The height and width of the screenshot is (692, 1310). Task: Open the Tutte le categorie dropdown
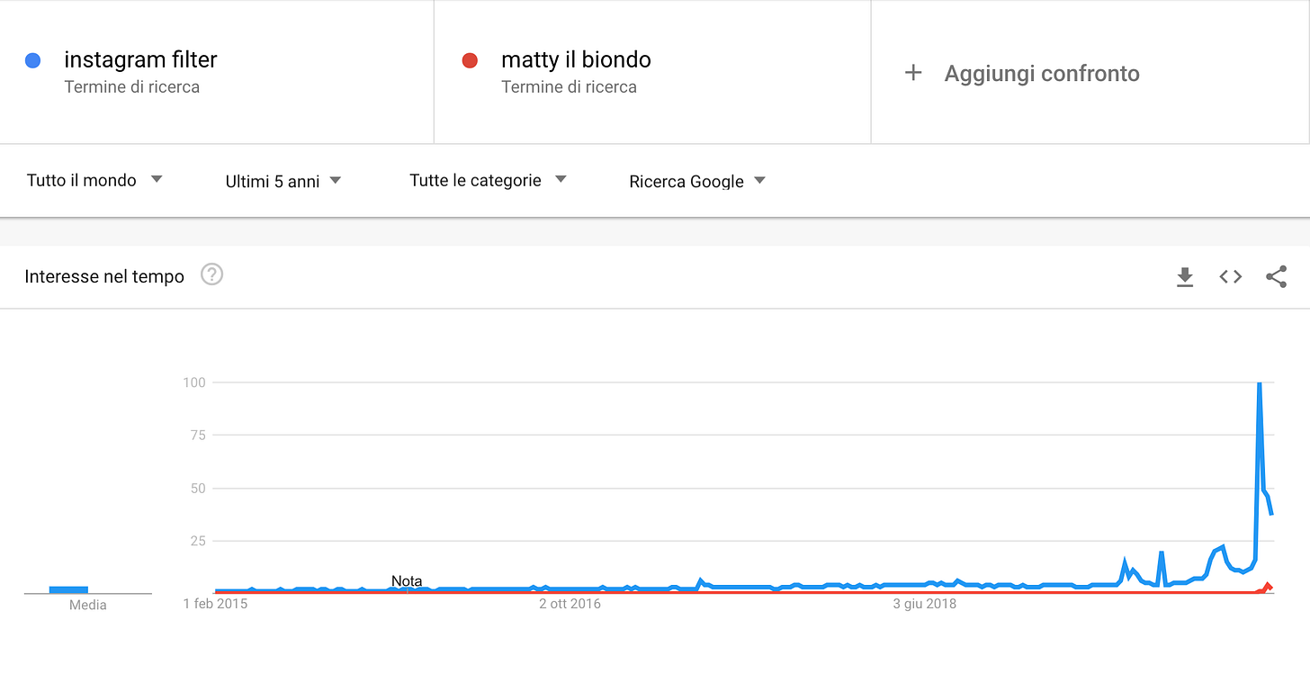[488, 180]
